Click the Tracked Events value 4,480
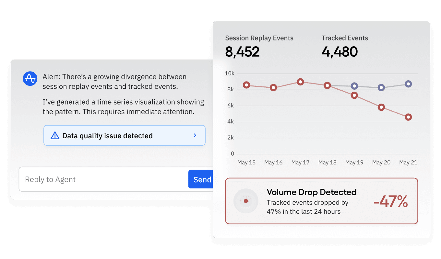This screenshot has width=441, height=259. point(340,52)
